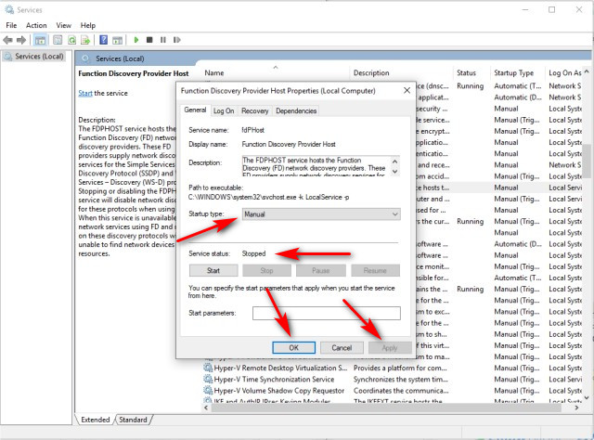Viewport: 594px width, 440px height.
Task: Open the Action menu
Action: click(x=36, y=25)
